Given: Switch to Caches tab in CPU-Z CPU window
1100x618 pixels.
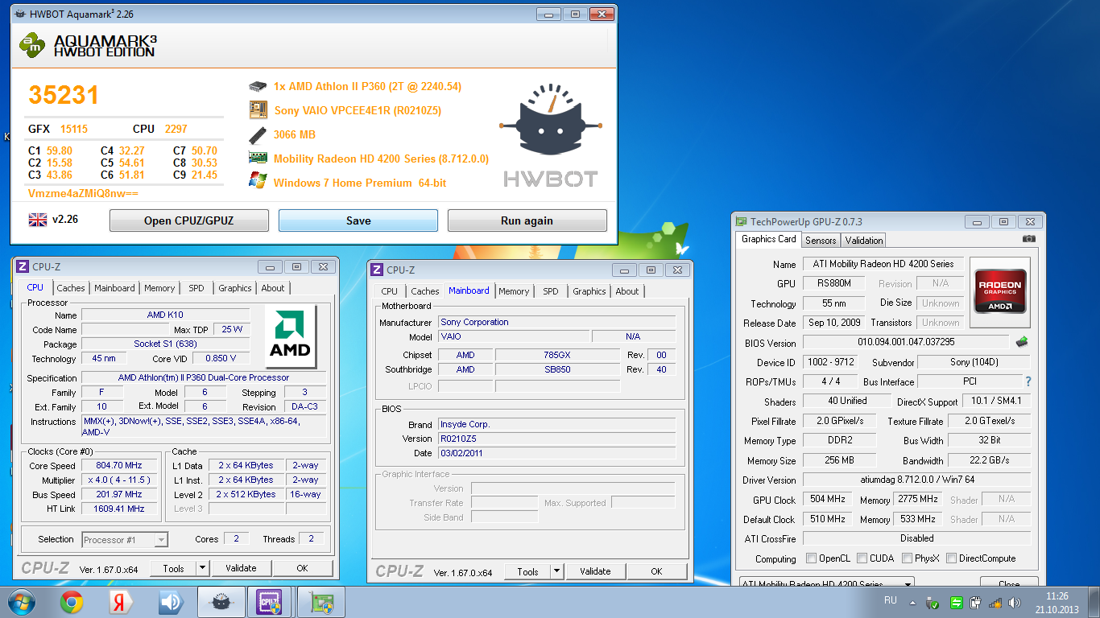Looking at the screenshot, I should point(71,288).
